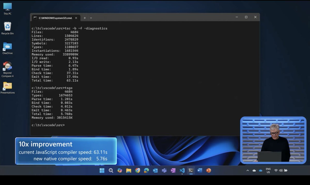Click the 'Types: 1674653' output row
This screenshot has height=185, width=310.
click(52, 95)
